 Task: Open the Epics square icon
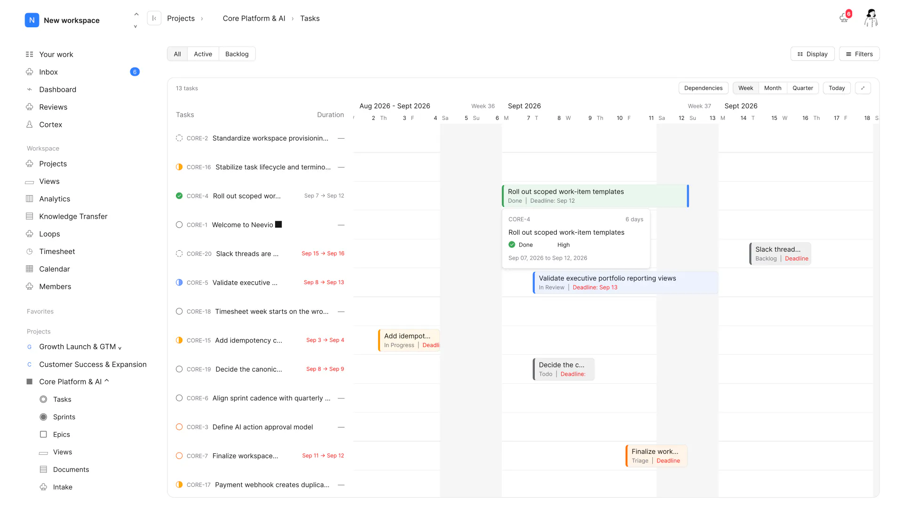[43, 435]
